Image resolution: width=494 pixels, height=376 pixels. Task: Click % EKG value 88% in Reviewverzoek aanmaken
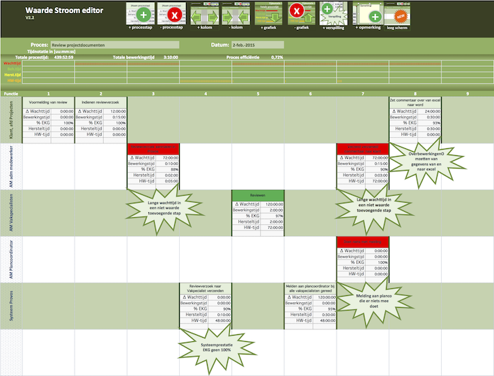(168, 169)
